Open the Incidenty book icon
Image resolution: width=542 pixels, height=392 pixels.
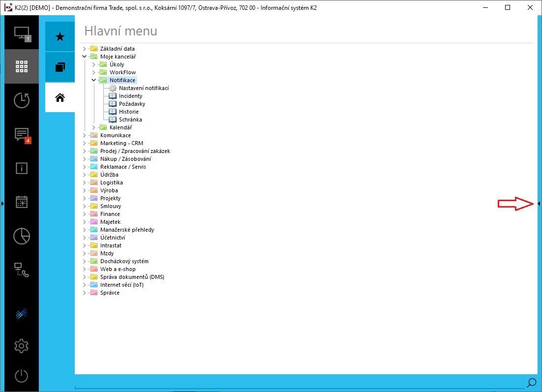[113, 96]
